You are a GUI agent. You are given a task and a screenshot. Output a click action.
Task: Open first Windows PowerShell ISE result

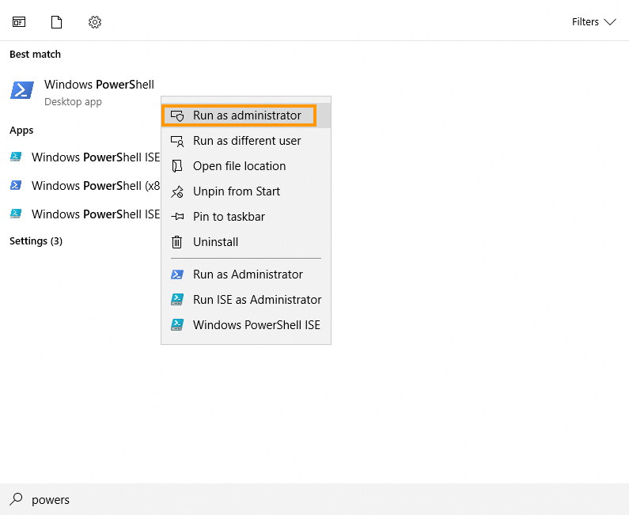click(80, 157)
